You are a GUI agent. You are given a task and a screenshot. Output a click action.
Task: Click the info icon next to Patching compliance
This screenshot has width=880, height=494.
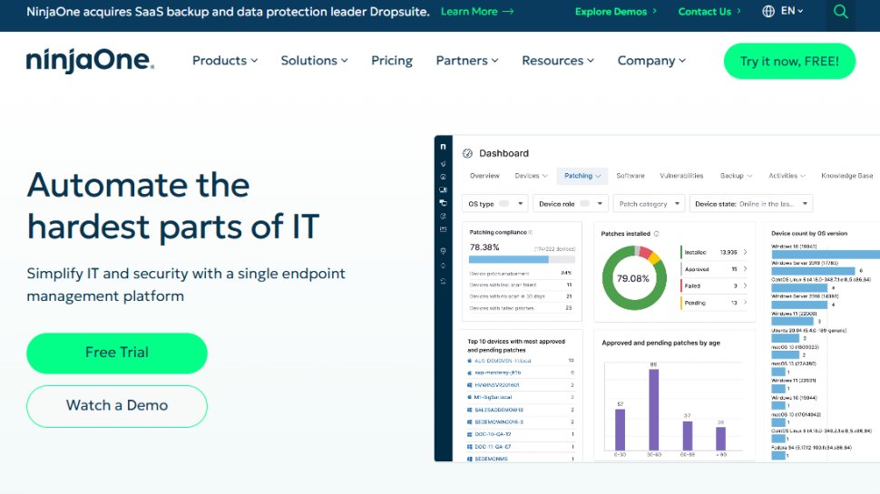click(531, 232)
